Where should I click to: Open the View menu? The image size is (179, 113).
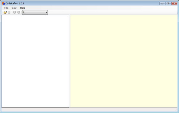point(14,8)
